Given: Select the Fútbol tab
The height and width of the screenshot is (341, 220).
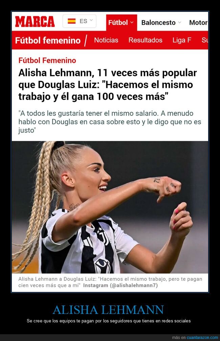Looking at the screenshot, I should point(122,23).
